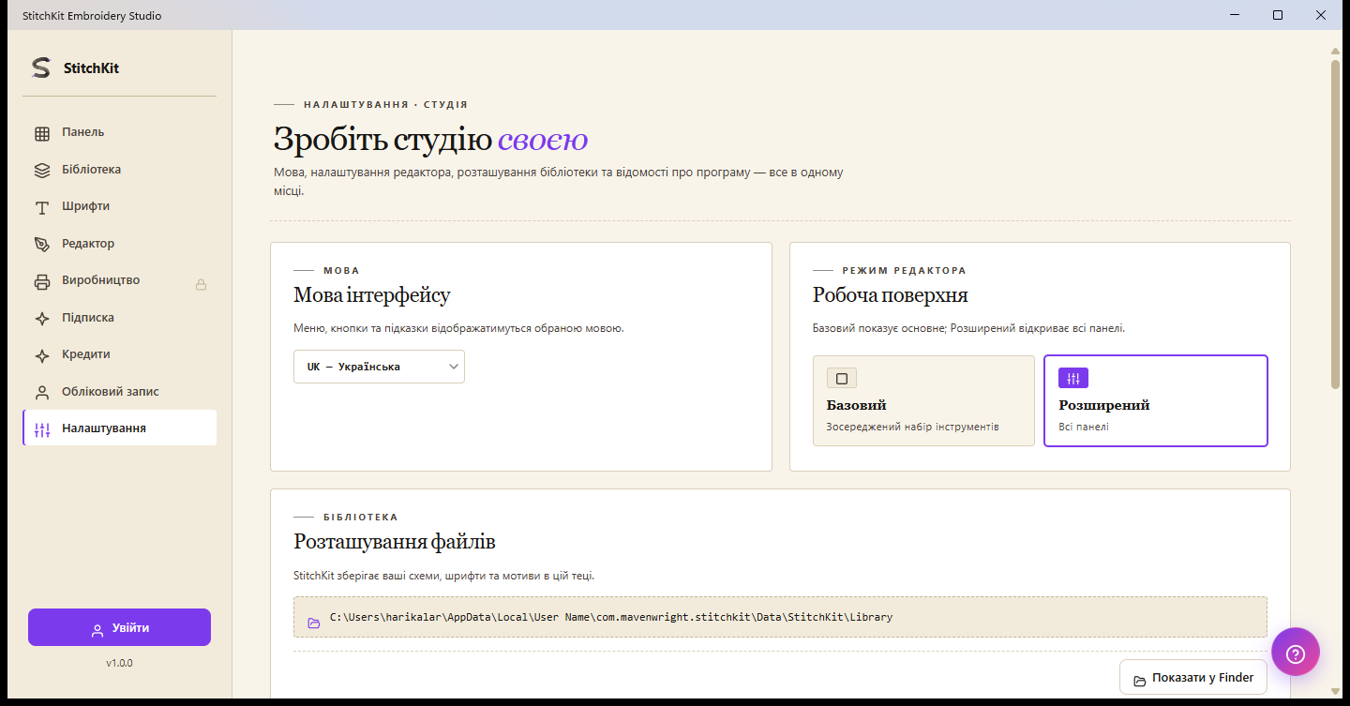The width and height of the screenshot is (1350, 706).
Task: Click the StitchKit logo icon
Action: (40, 68)
